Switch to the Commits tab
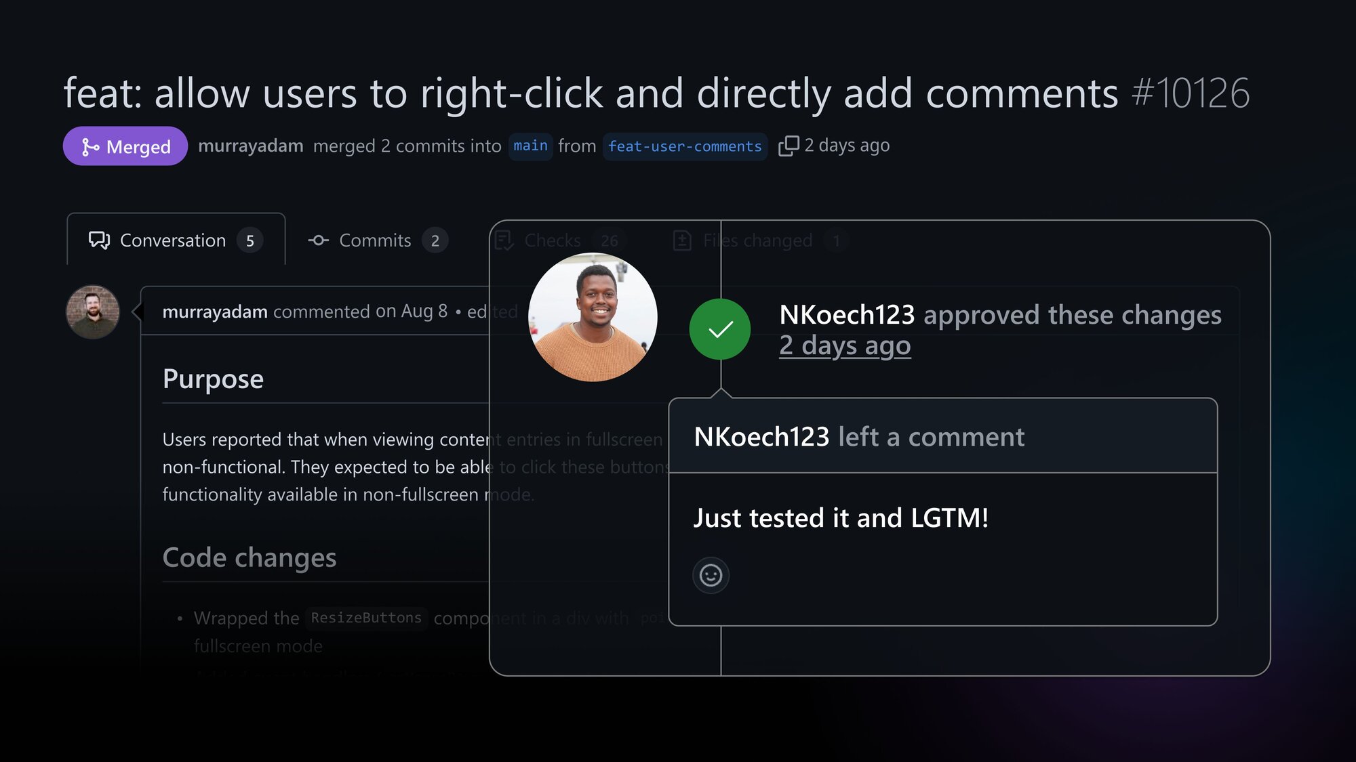Image resolution: width=1356 pixels, height=762 pixels. (378, 240)
